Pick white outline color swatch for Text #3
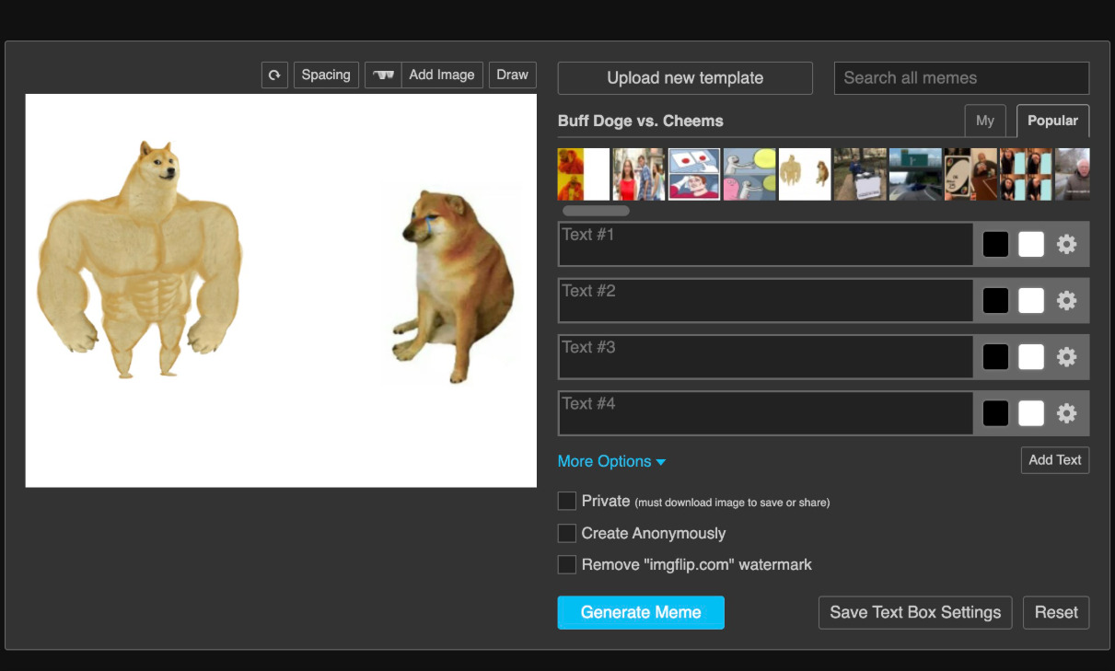1115x671 pixels. tap(1031, 357)
